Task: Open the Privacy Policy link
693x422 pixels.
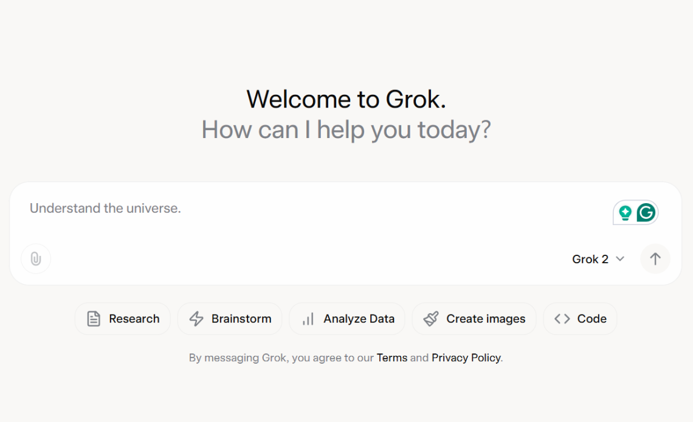Action: [x=466, y=358]
